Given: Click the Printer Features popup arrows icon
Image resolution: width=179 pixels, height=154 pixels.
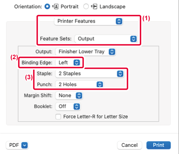Looking at the screenshot, I should click(x=119, y=21).
